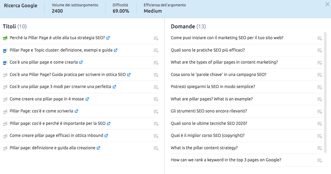331x174 pixels.
Task: Add 'What is the pillar content strategy?' to list
Action: (x=320, y=148)
